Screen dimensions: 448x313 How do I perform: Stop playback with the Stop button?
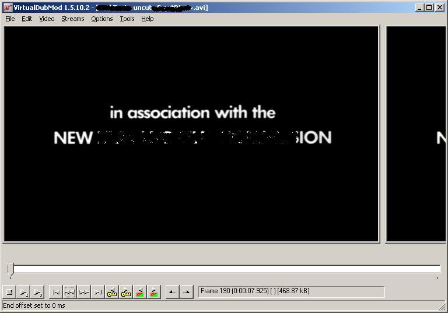pyautogui.click(x=9, y=292)
